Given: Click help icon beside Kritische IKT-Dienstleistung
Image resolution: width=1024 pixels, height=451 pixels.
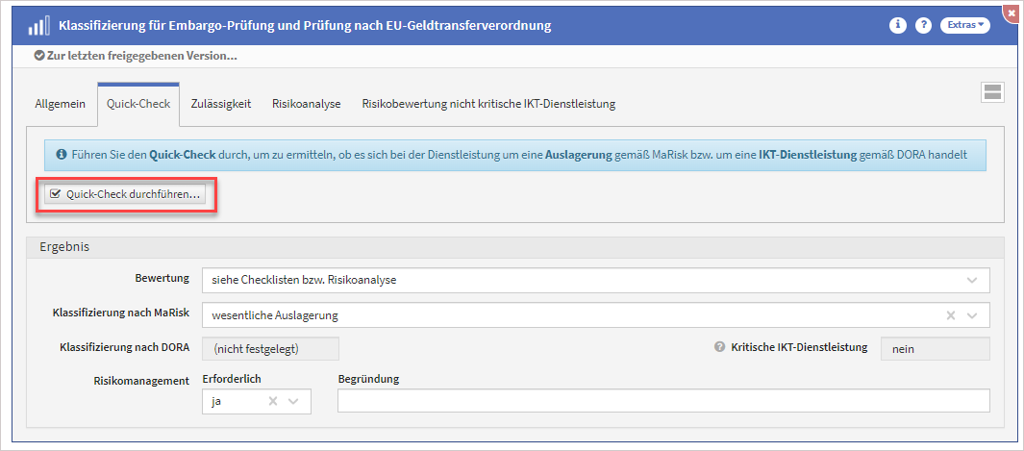Looking at the screenshot, I should (719, 347).
